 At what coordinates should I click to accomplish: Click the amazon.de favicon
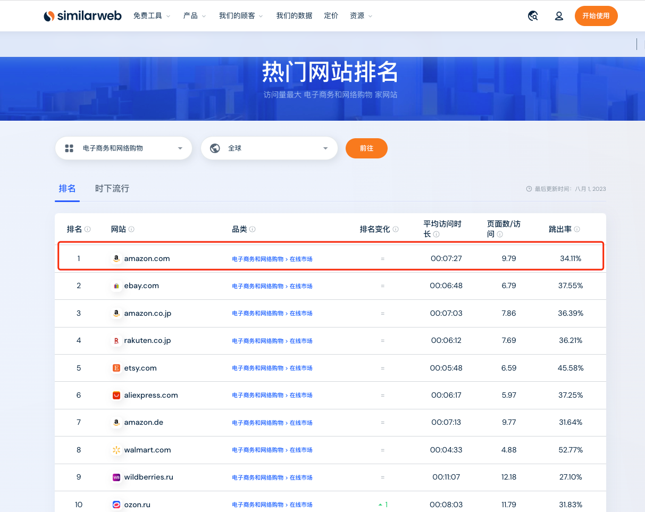pyautogui.click(x=116, y=423)
